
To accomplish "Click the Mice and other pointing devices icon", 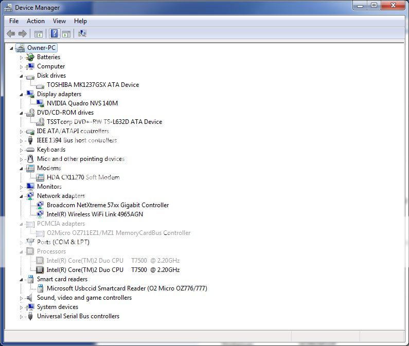I will tap(30, 159).
